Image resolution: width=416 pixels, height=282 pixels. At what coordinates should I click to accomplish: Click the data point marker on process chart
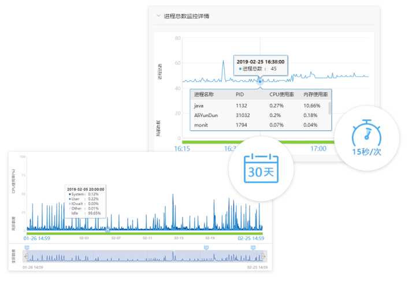point(260,81)
